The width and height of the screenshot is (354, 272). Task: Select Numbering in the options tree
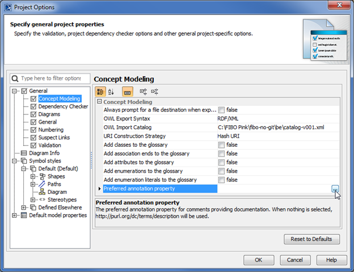pyautogui.click(x=51, y=130)
